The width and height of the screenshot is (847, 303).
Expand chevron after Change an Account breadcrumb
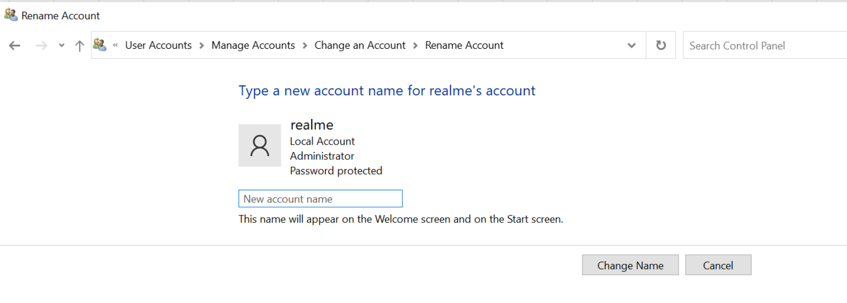pos(415,46)
